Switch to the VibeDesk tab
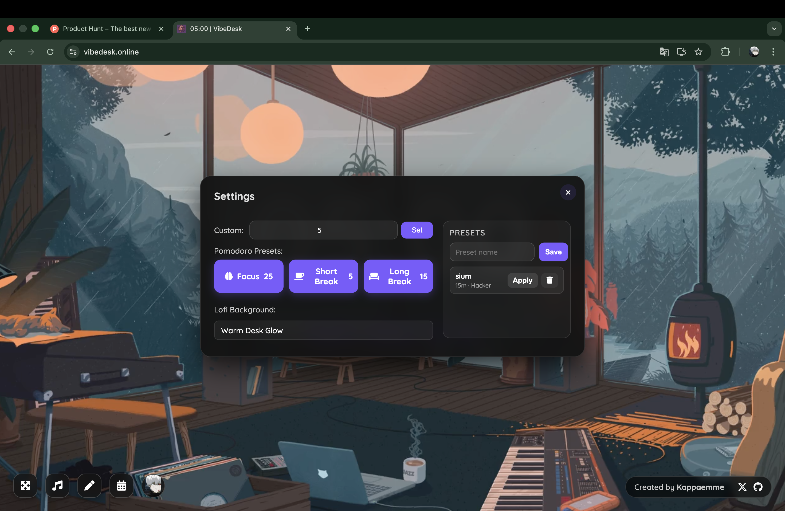Viewport: 785px width, 511px height. pos(227,29)
